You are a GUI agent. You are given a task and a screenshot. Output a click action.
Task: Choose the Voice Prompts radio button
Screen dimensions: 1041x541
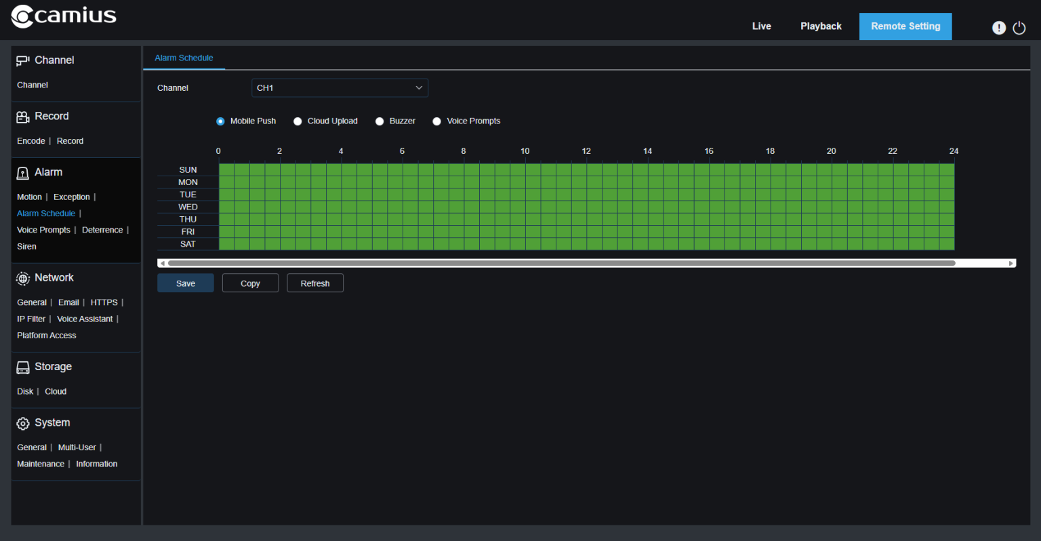437,121
